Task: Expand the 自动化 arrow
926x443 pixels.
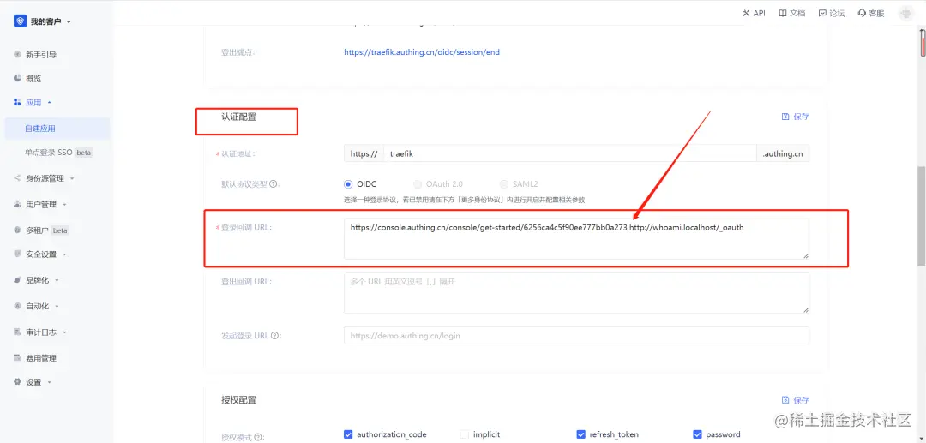Action: tap(57, 307)
